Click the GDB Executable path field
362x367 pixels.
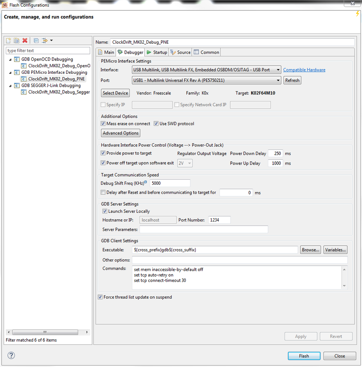click(215, 250)
